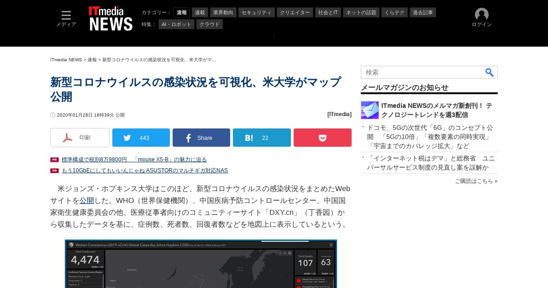This screenshot has width=548, height=288.
Task: Open the 業界動向 category
Action: pyautogui.click(x=224, y=12)
